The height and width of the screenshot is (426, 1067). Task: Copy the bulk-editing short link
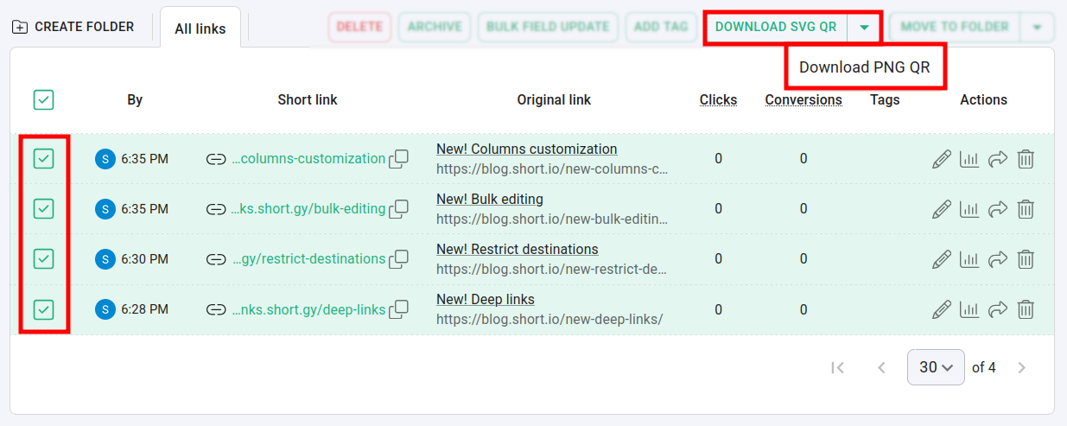399,209
